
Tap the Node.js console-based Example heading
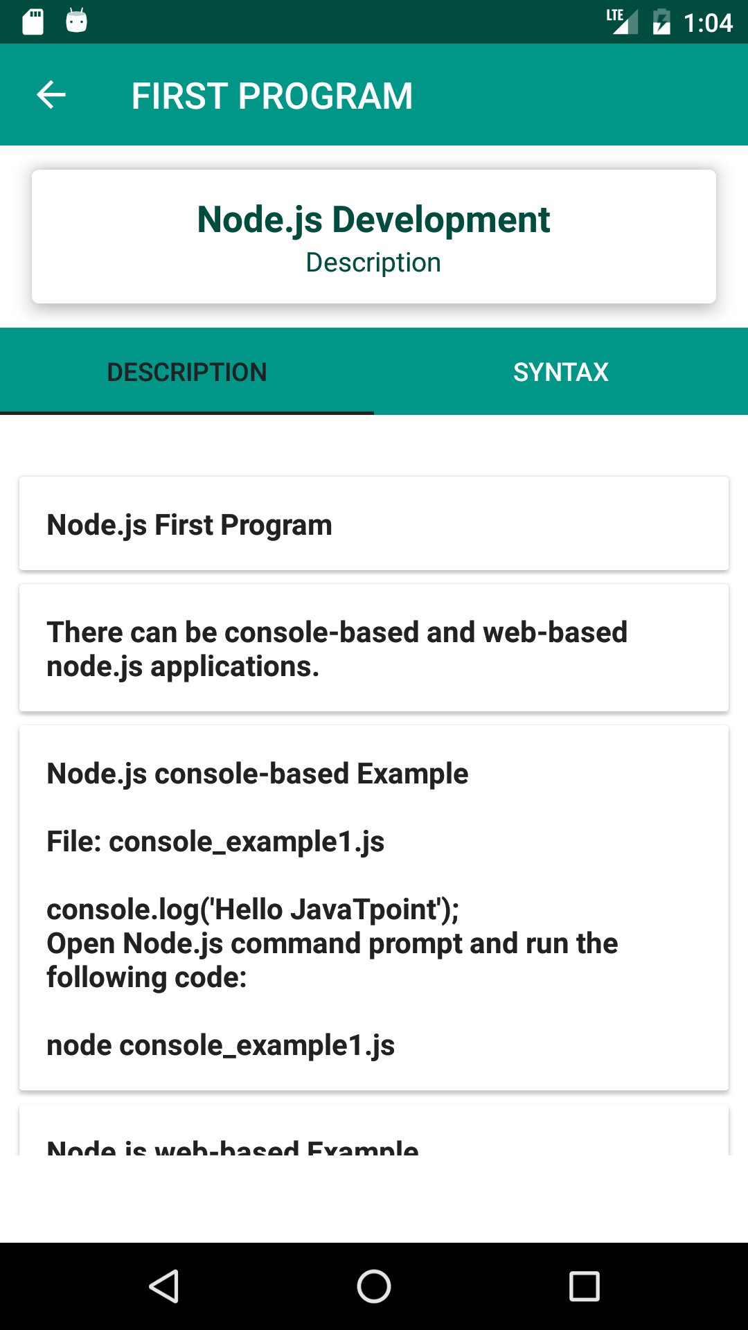coord(258,774)
